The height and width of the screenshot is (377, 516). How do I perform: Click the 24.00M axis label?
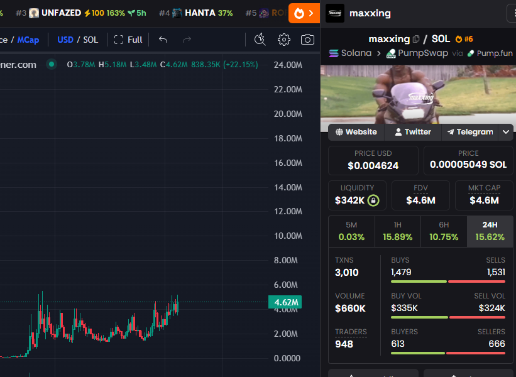click(x=288, y=65)
